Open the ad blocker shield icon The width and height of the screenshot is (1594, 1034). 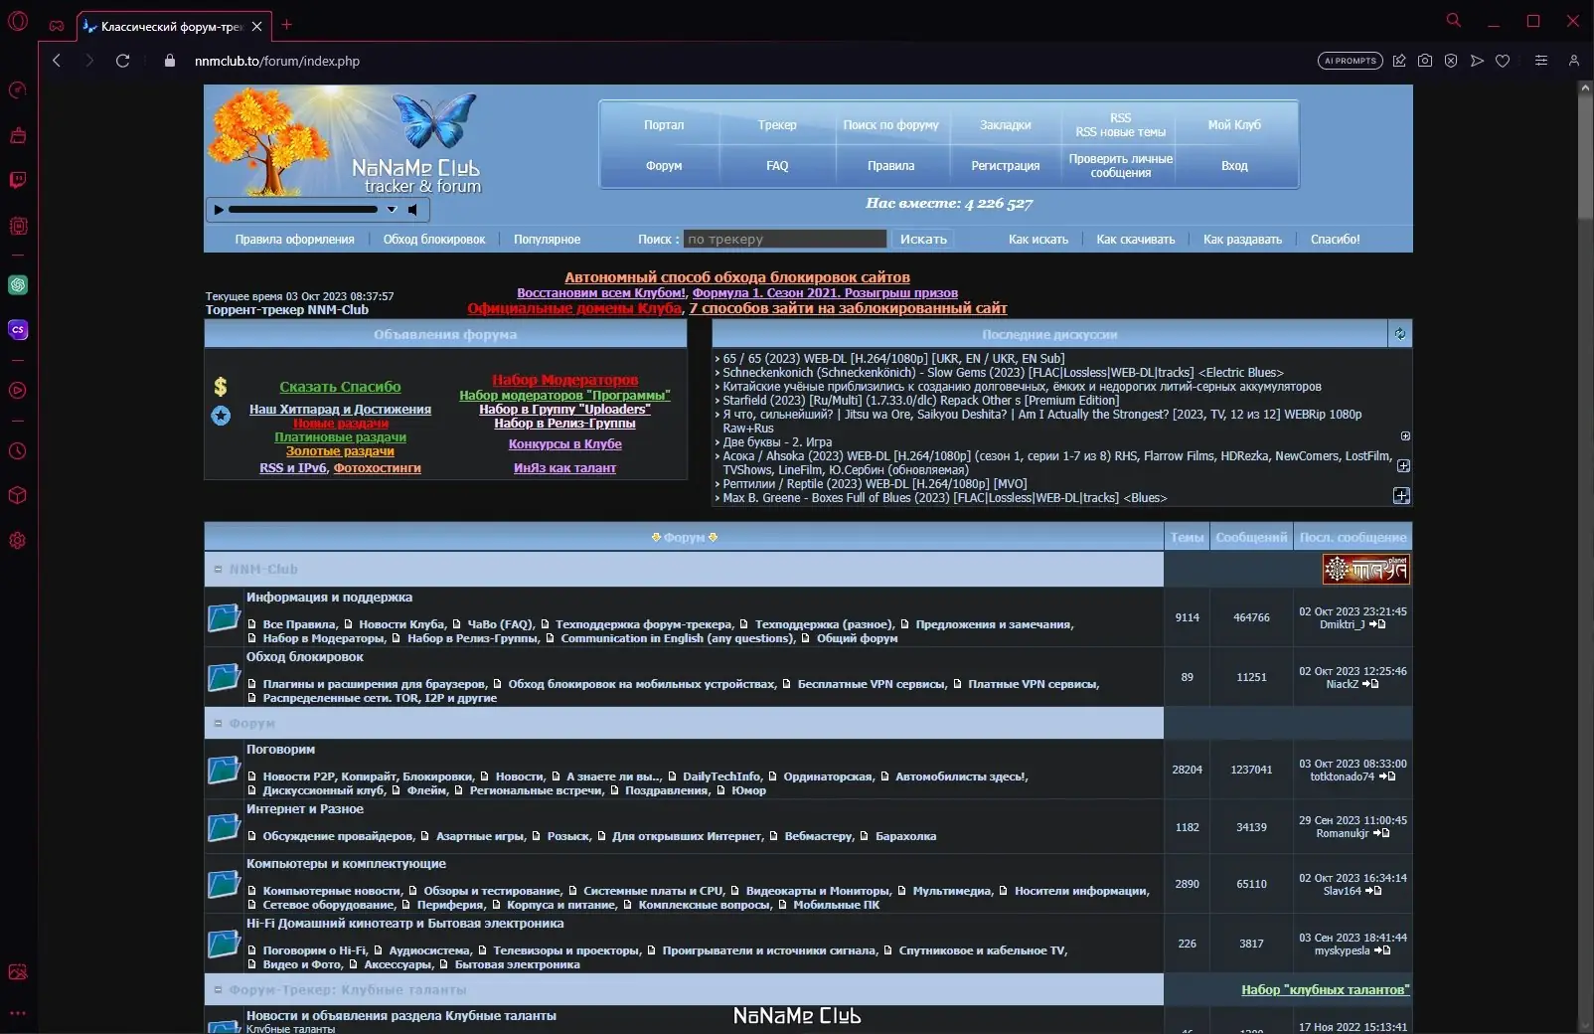click(1451, 61)
